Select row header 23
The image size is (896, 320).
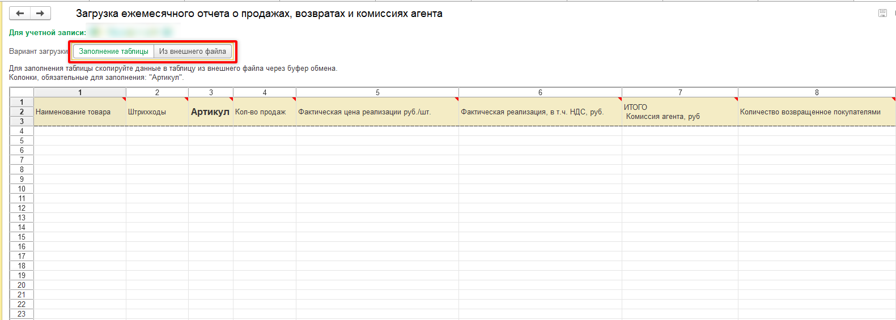pyautogui.click(x=22, y=314)
